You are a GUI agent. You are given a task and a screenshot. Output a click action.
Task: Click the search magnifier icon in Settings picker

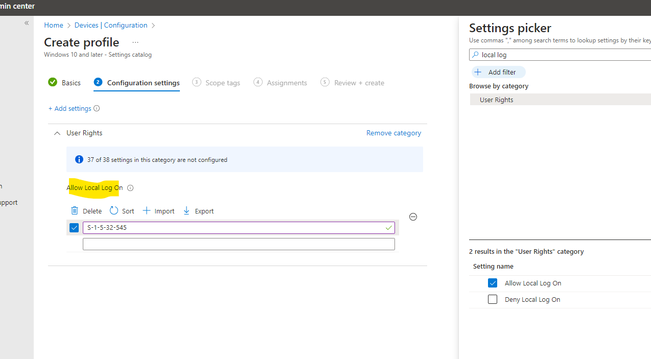coord(476,55)
